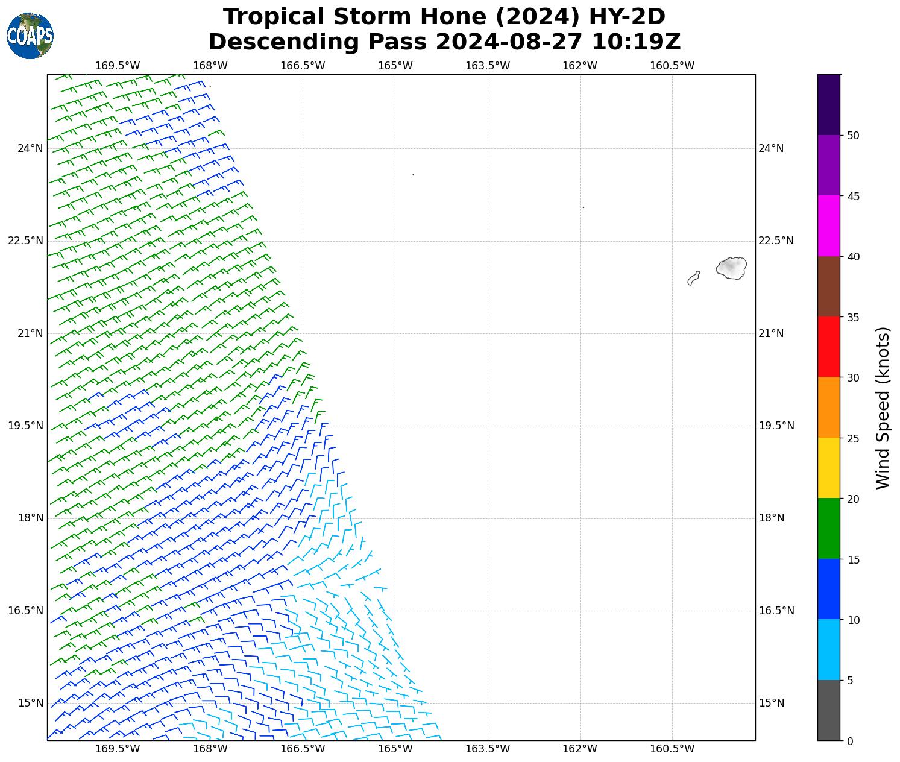This screenshot has height=762, width=900.
Task: Click the cyan 5-10 knot colorbar band
Action: click(x=829, y=650)
